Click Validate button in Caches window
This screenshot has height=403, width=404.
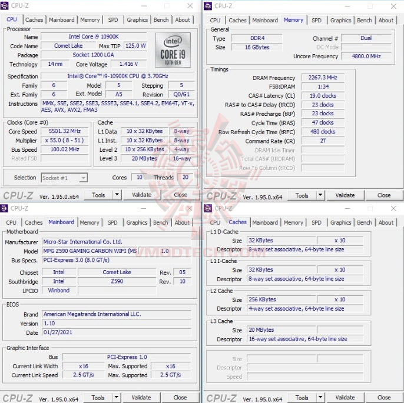[345, 398]
